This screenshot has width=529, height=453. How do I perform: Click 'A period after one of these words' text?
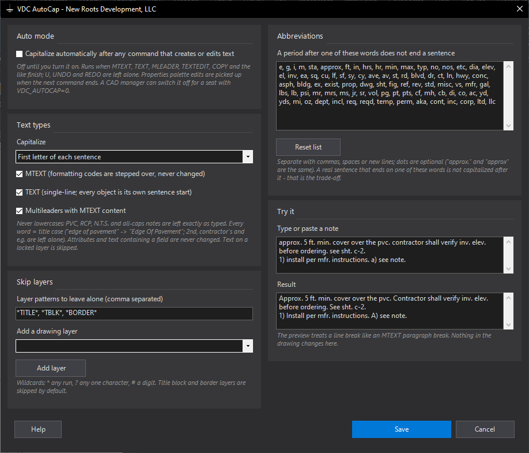pos(366,53)
